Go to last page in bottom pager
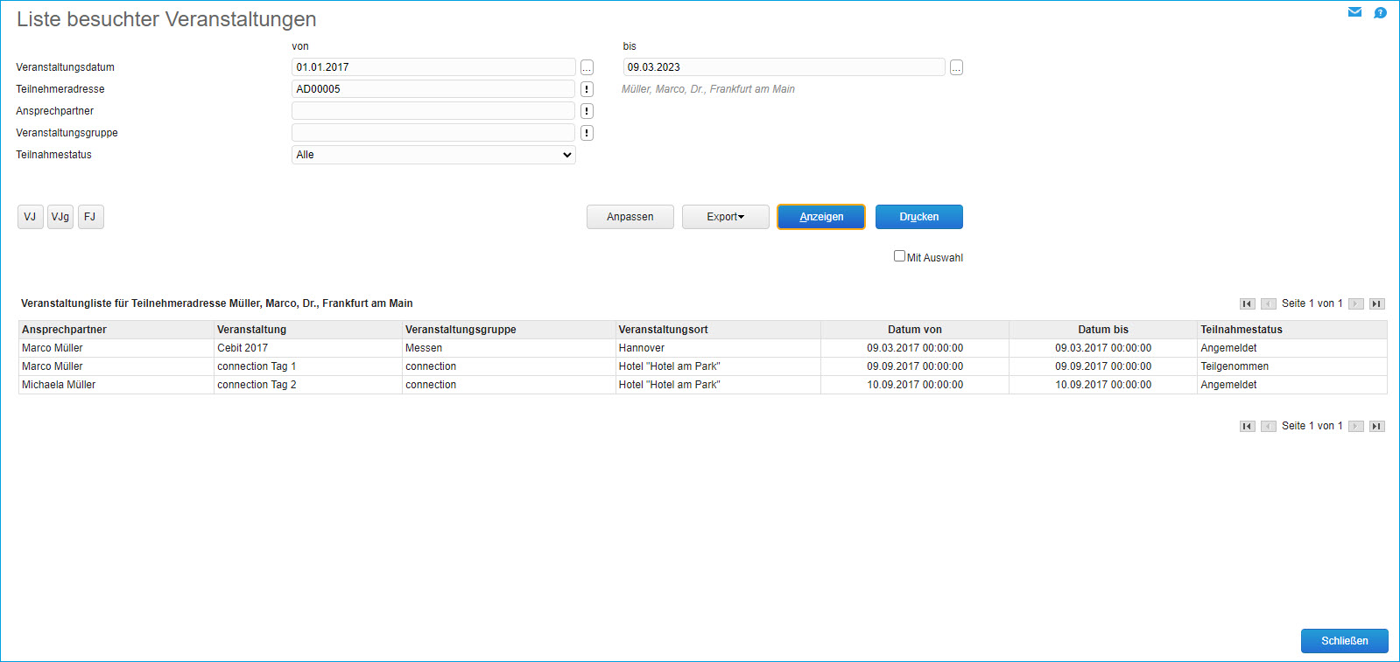Image resolution: width=1400 pixels, height=662 pixels. [1376, 427]
